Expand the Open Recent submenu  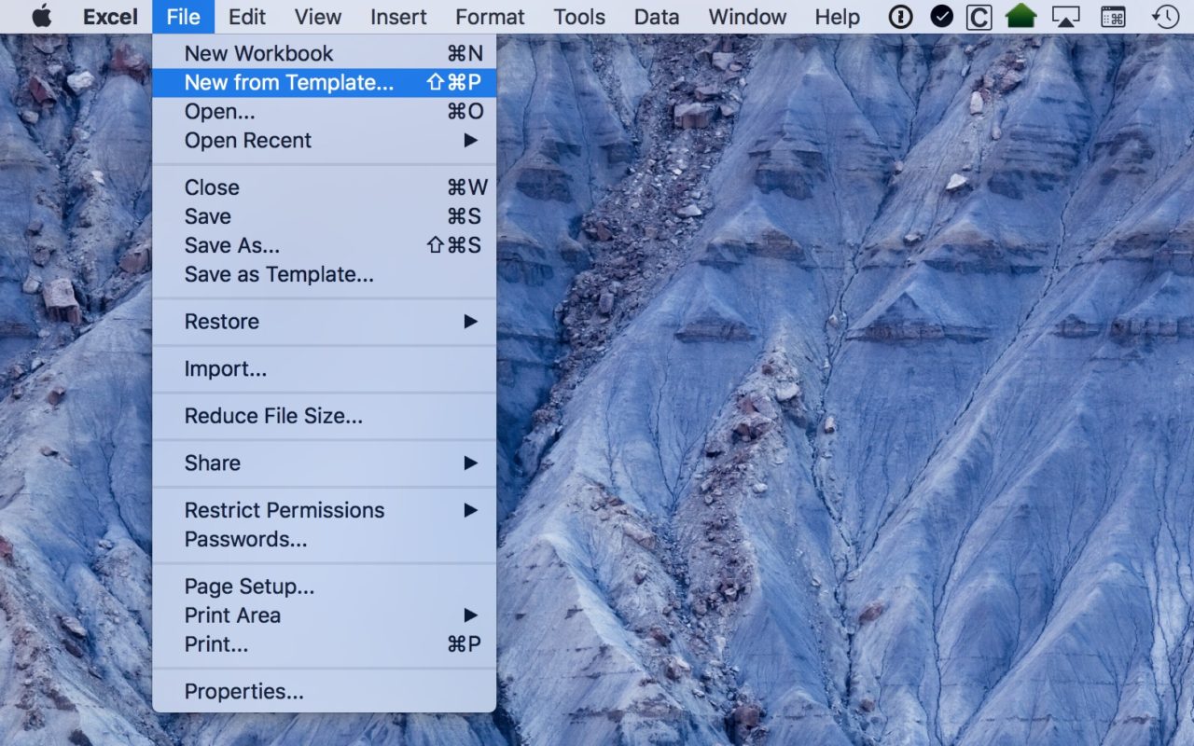point(325,140)
